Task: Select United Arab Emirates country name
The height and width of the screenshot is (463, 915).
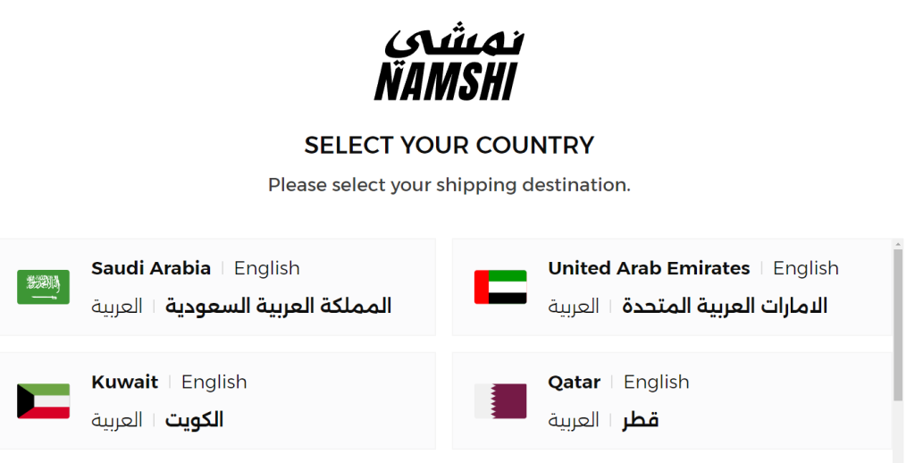Action: click(x=649, y=268)
